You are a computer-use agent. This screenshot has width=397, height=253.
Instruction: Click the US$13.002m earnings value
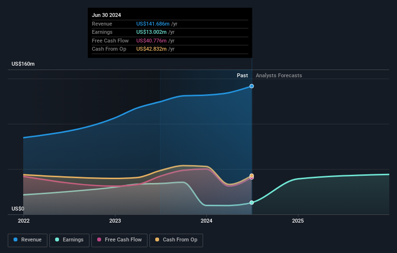click(151, 32)
